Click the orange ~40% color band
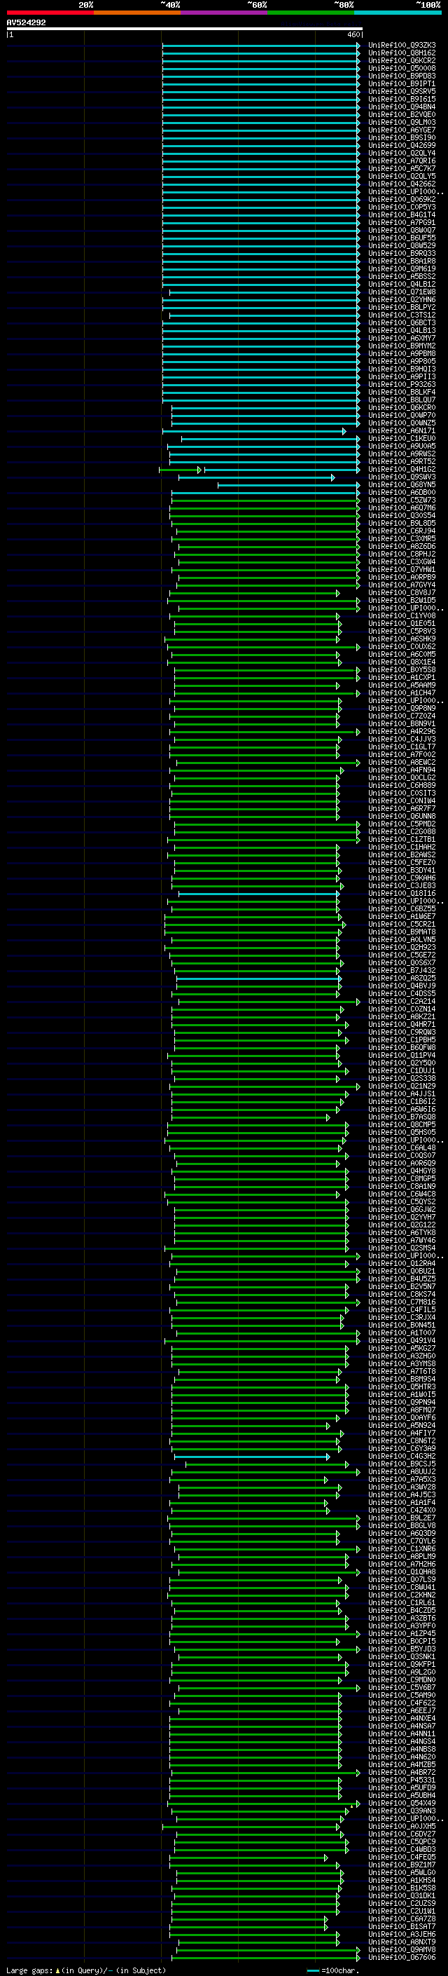The height and width of the screenshot is (1976, 448). tap(137, 13)
